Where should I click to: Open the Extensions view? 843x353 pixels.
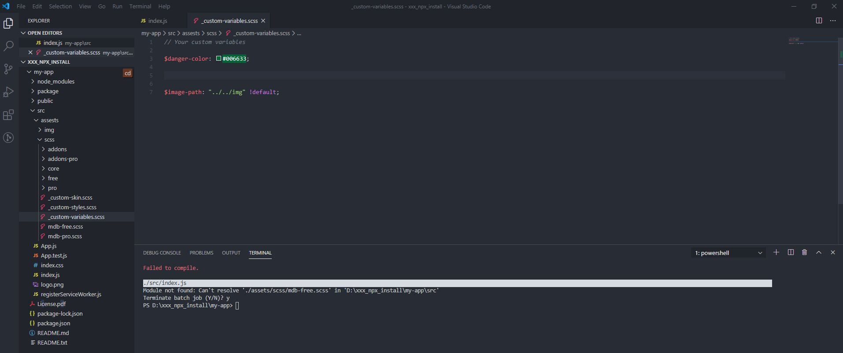8,115
